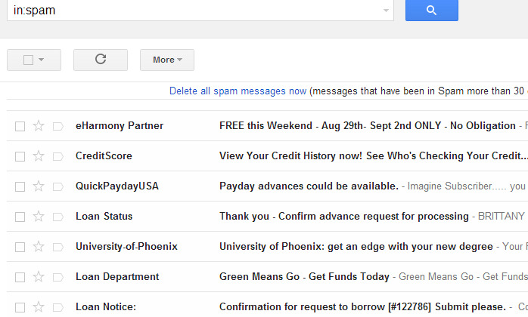Mark the CreditScore email with importance marker
The height and width of the screenshot is (317, 528).
click(58, 157)
